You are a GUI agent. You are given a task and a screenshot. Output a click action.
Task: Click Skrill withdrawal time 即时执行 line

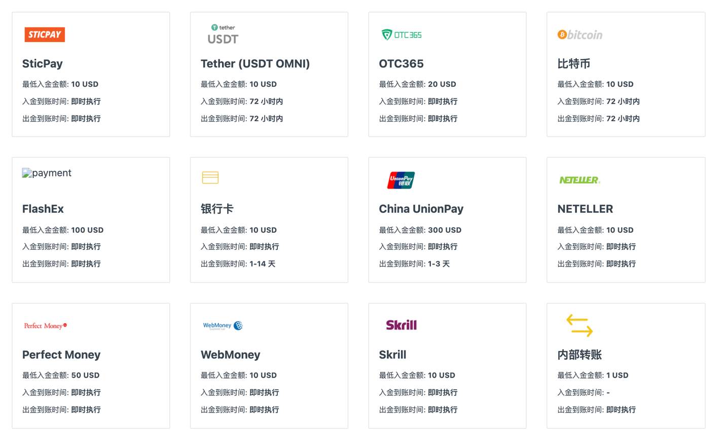click(x=418, y=410)
